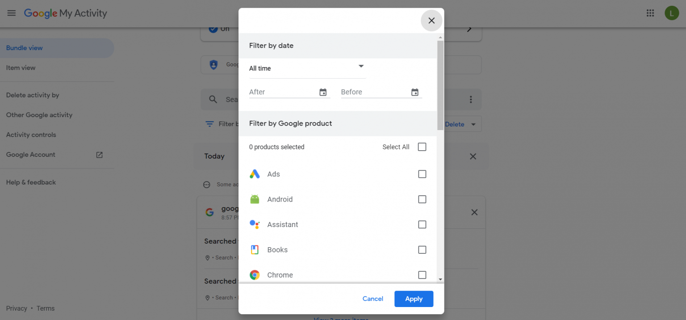
Task: Open the After date calendar picker
Action: click(x=323, y=92)
